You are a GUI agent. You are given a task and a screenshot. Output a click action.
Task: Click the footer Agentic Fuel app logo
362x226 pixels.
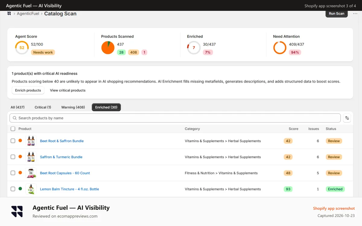[17, 212]
